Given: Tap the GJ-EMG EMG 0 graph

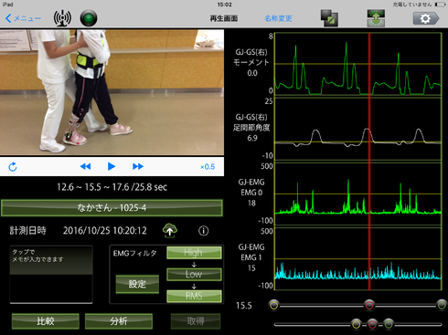Looking at the screenshot, I should 358,194.
